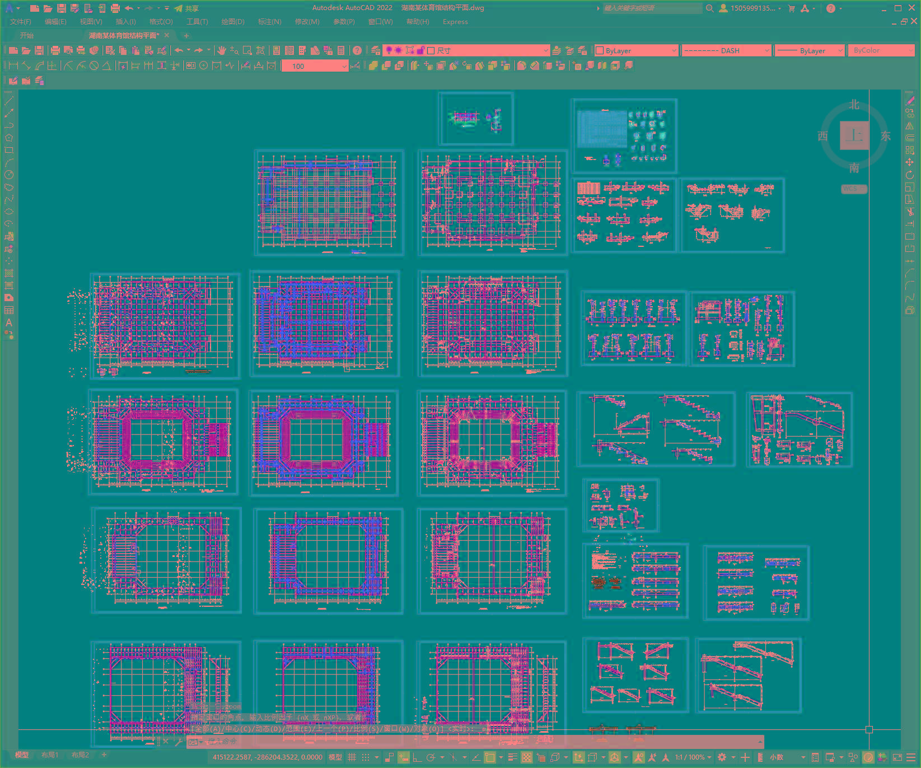The image size is (921, 768).
Task: Open the Autodesk App Store cart icon
Action: [792, 8]
